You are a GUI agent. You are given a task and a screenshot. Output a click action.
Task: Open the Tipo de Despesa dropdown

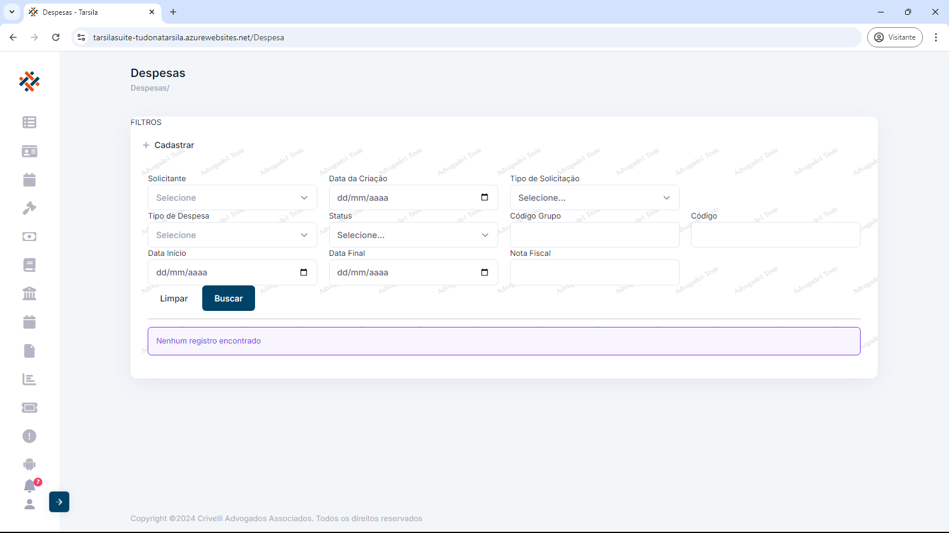coord(232,235)
